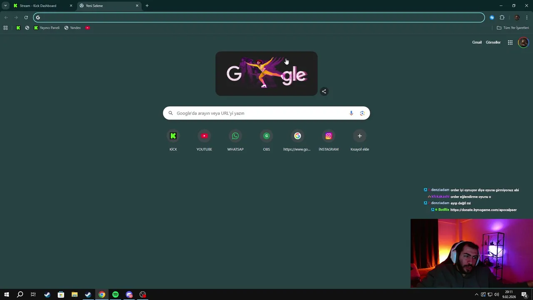Open the Google account avatar
The image size is (533, 300).
point(523,42)
